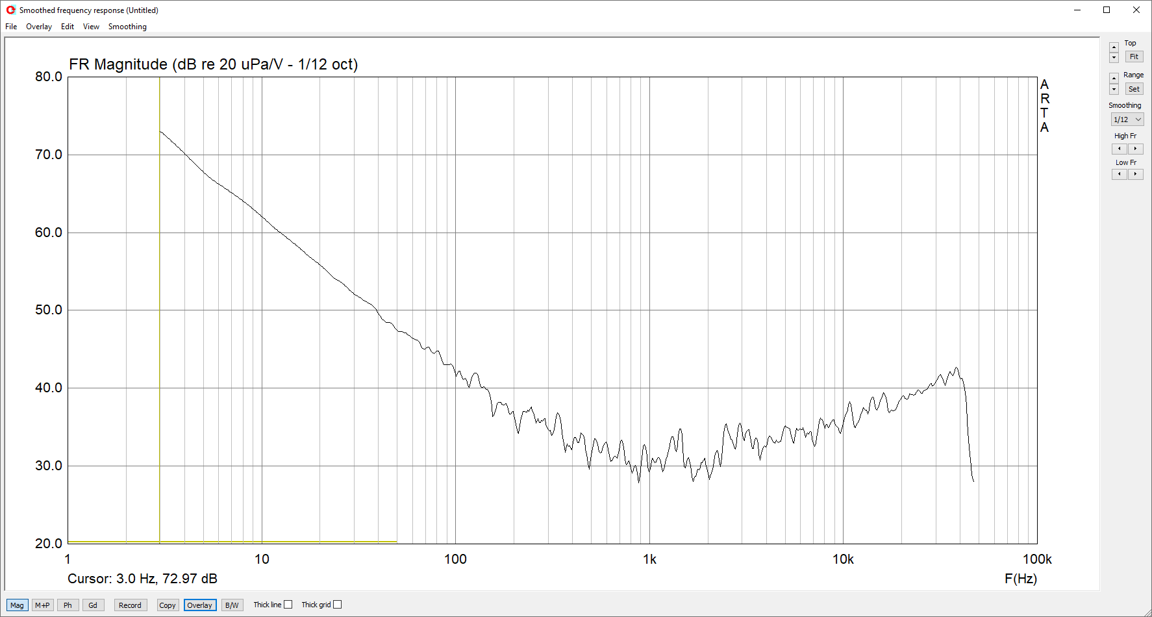Click the Low Fr left arrow

click(1120, 174)
